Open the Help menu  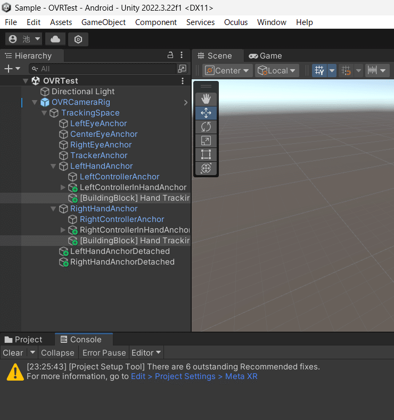pyautogui.click(x=304, y=22)
